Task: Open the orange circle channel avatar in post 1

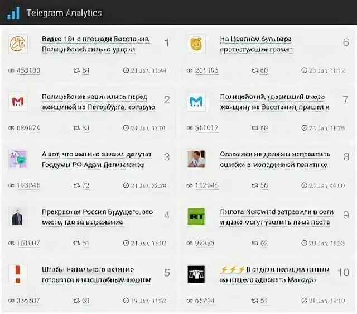Action: point(18,44)
